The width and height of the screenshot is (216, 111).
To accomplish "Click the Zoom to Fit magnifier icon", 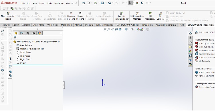I will (105, 29).
